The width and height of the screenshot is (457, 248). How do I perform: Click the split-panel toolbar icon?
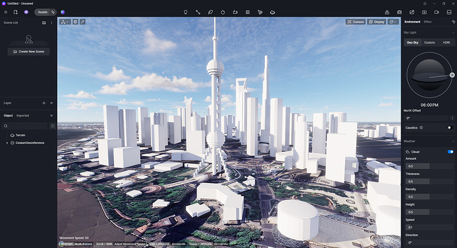248,12
